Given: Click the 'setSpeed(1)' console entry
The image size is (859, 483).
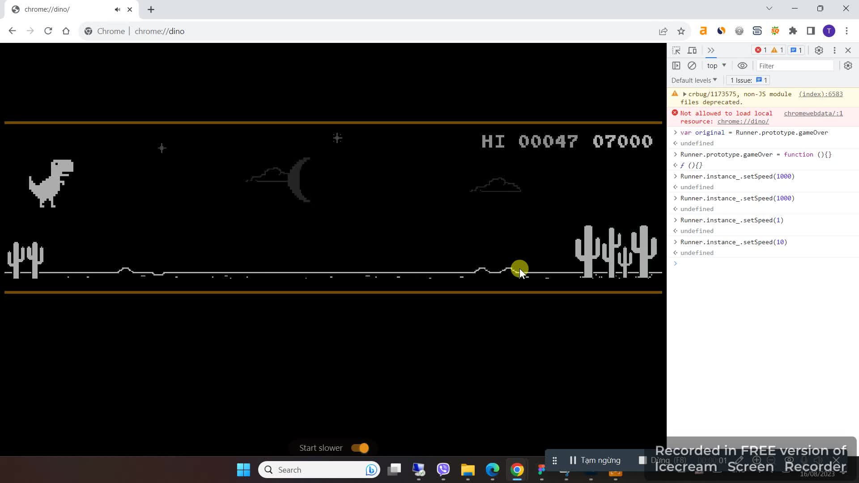Looking at the screenshot, I should pyautogui.click(x=731, y=220).
